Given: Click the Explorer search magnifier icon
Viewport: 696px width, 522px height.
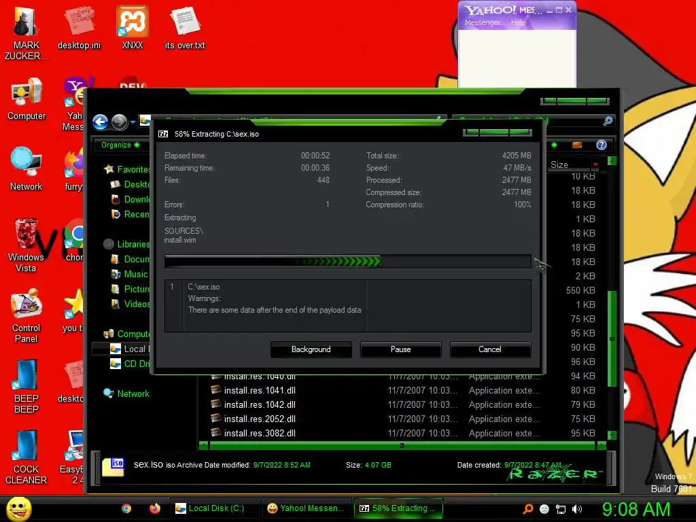Looking at the screenshot, I should pyautogui.click(x=608, y=121).
